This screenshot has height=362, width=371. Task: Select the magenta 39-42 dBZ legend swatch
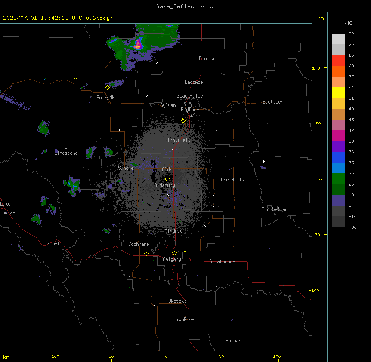338,135
